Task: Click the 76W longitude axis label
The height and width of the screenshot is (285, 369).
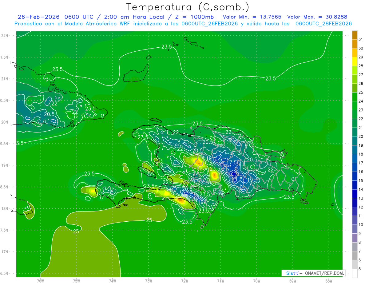Action: point(40,281)
